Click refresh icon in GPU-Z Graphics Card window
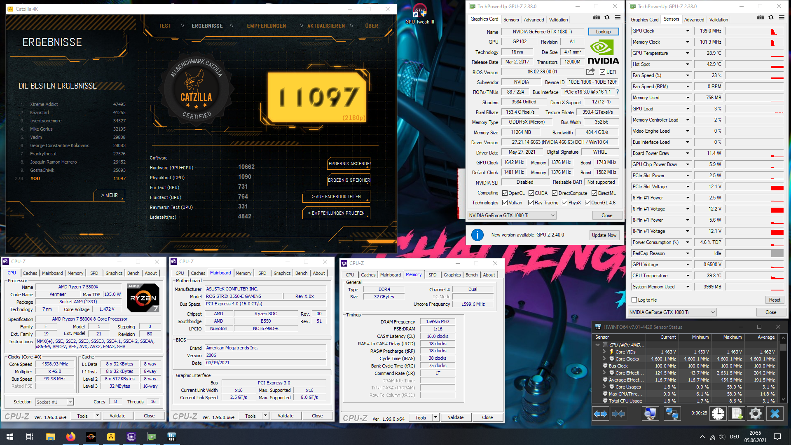 (x=607, y=17)
